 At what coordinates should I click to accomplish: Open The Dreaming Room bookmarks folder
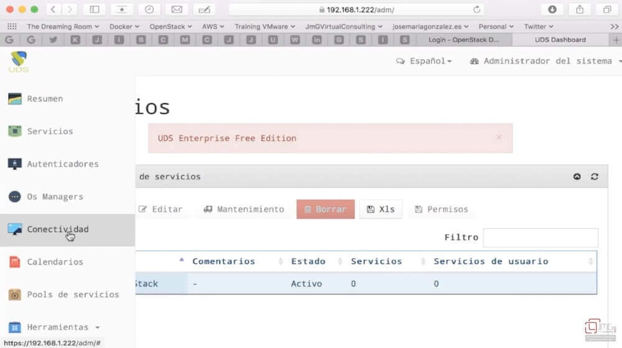click(63, 27)
